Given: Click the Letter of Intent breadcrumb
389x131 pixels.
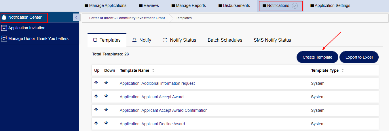Looking at the screenshot, I should coord(127,18).
